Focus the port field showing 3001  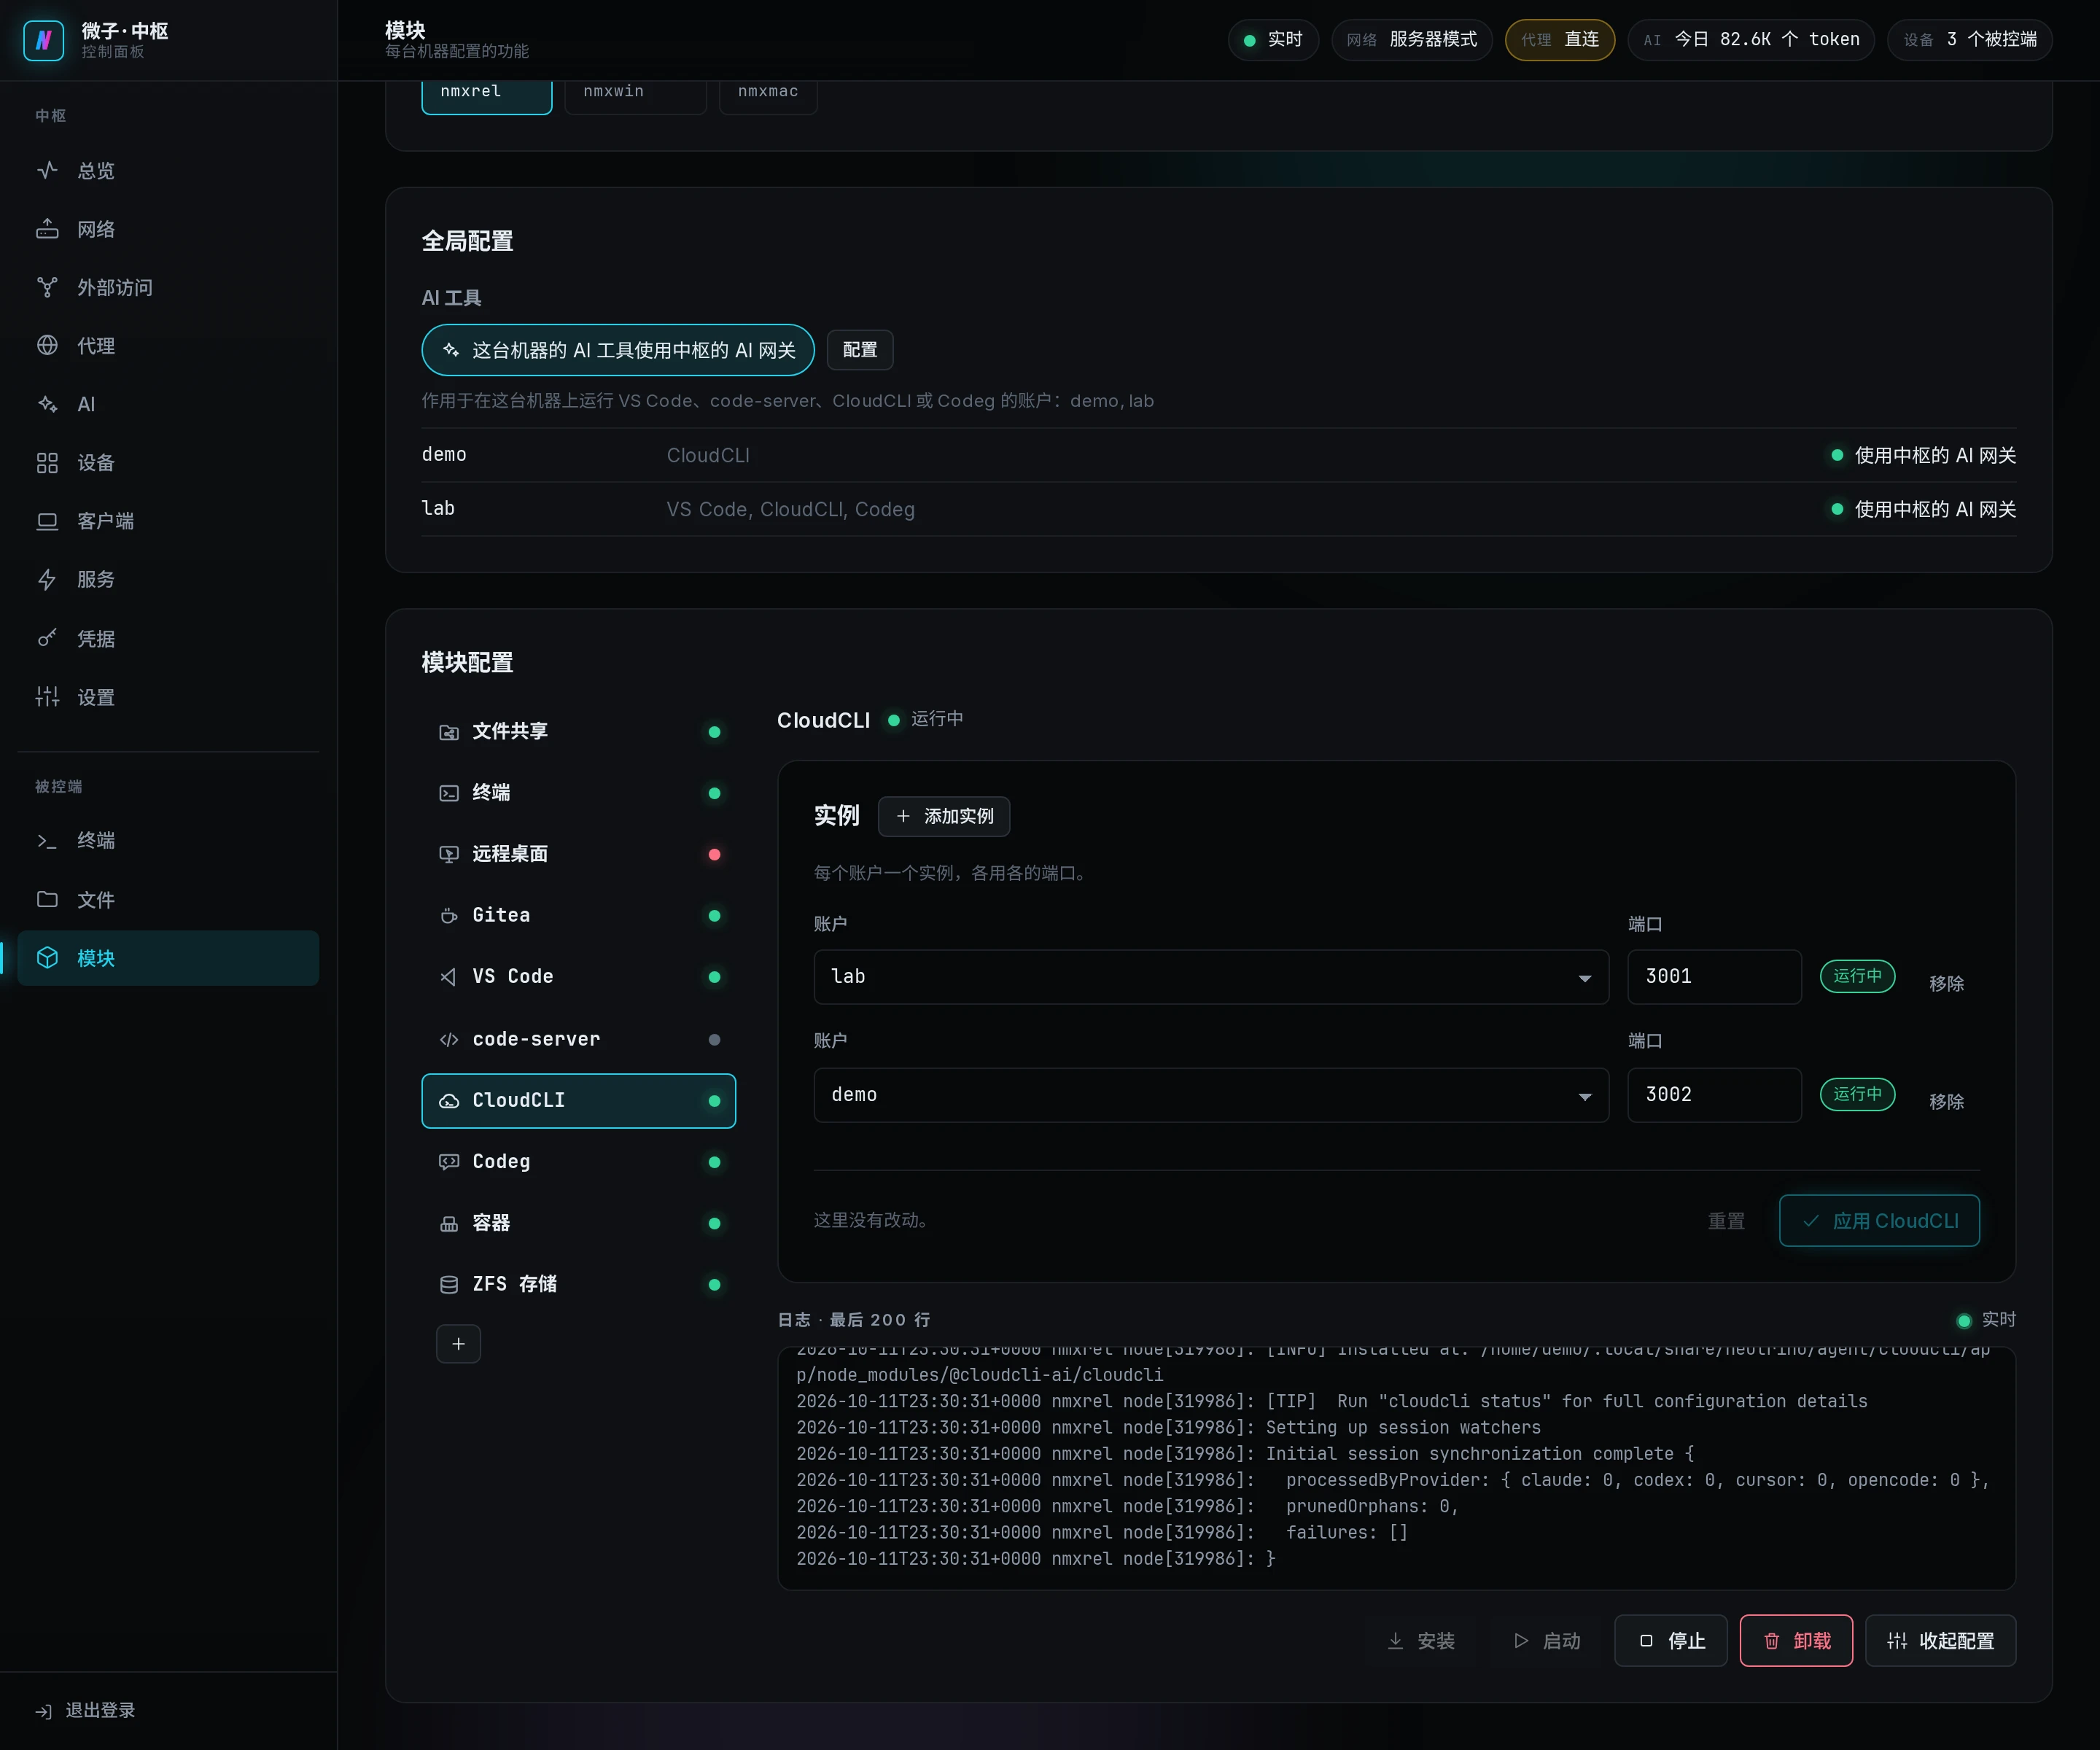tap(1714, 977)
